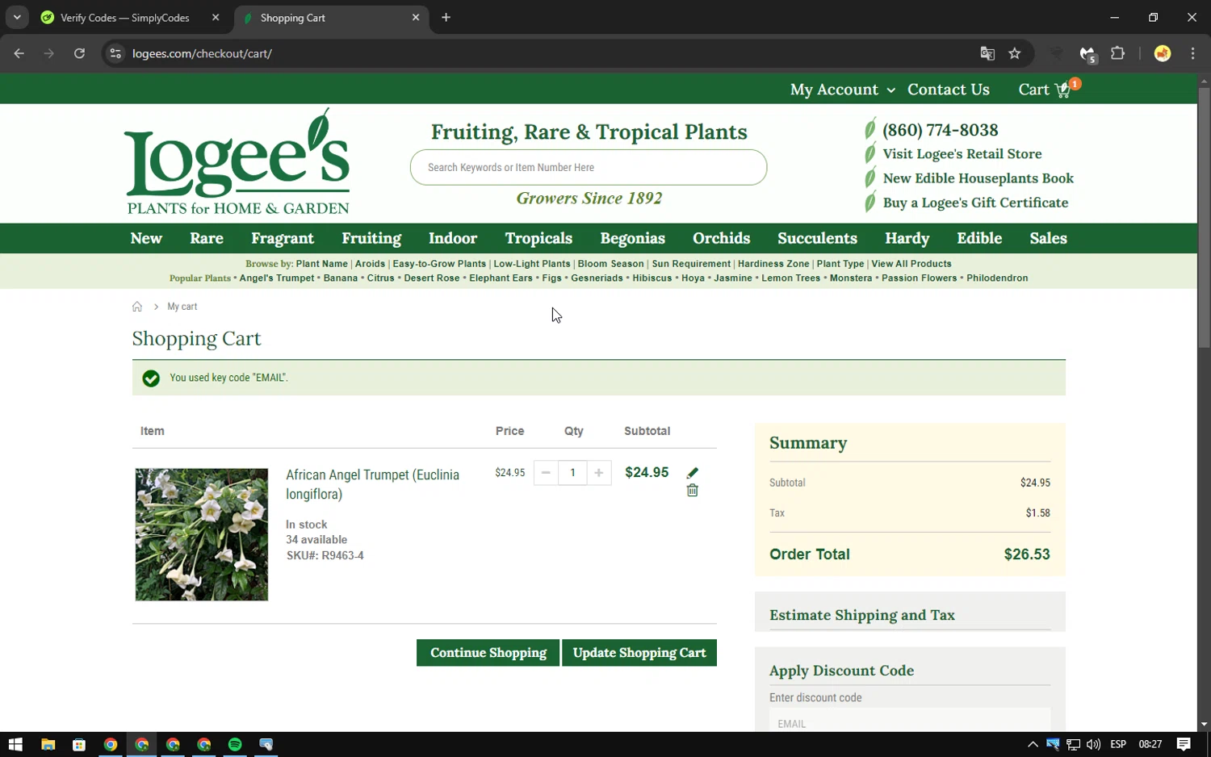Open the Chrome profile avatar
This screenshot has height=757, width=1211.
coord(1163,53)
